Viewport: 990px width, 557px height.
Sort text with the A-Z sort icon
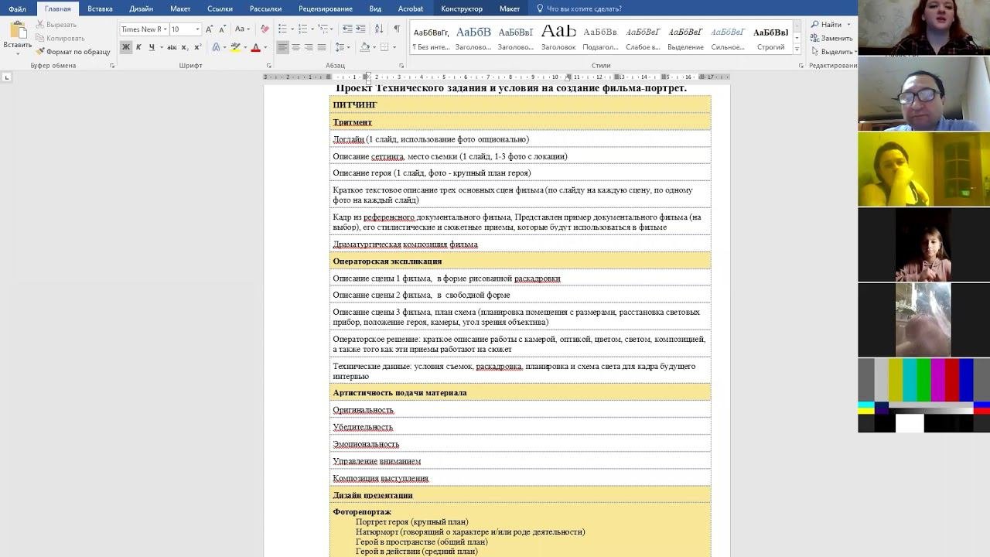pos(379,29)
